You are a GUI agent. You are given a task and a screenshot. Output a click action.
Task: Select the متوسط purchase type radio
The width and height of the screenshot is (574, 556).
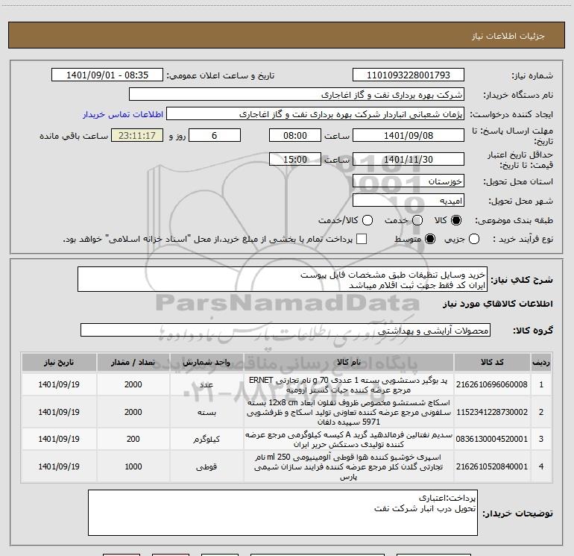click(430, 239)
